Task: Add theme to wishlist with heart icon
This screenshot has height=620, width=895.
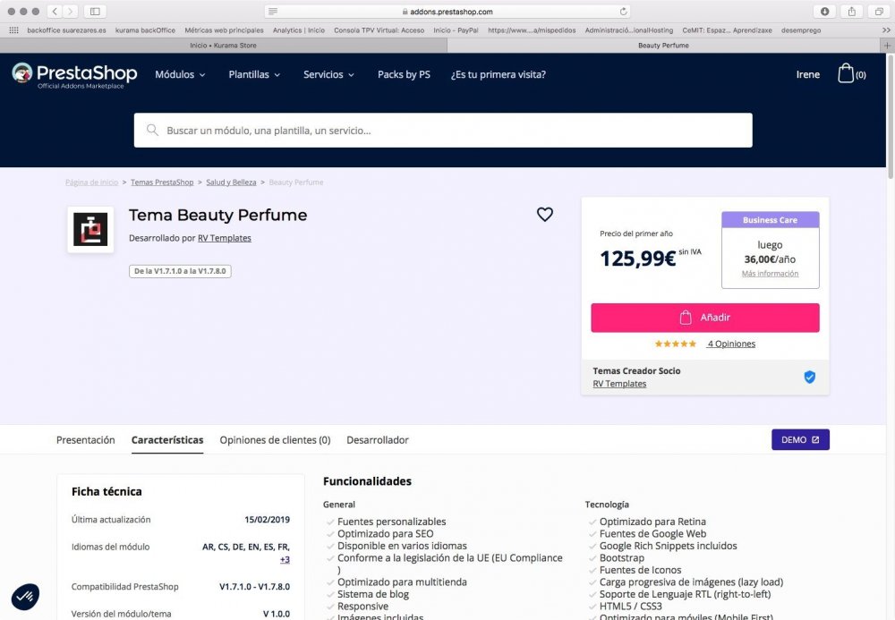Action: 545,215
